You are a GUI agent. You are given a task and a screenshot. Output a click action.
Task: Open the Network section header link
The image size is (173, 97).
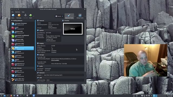(42, 73)
